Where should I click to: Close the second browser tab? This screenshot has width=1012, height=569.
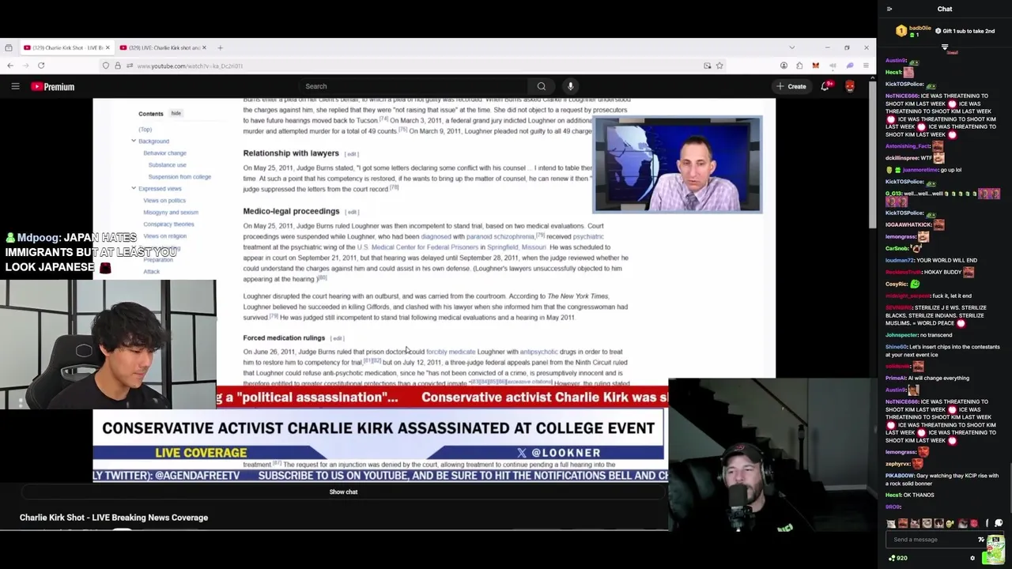coord(204,47)
